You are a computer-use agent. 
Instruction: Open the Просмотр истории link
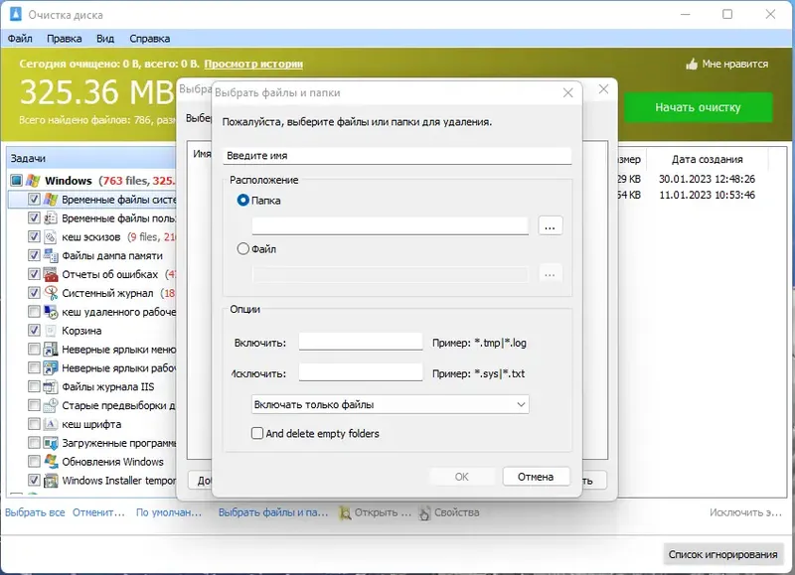coord(253,64)
